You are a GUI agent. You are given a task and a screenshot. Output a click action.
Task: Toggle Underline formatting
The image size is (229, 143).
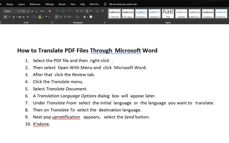[x=13, y=17]
